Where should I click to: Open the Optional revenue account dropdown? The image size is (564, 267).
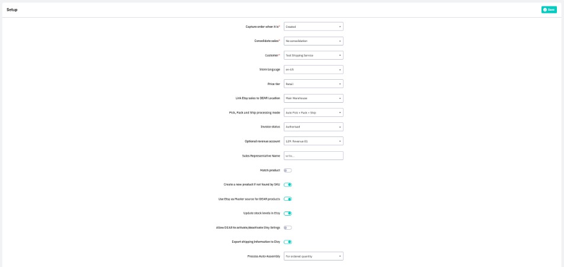(313, 141)
